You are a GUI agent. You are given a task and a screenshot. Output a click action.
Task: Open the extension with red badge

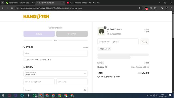coord(146,8)
